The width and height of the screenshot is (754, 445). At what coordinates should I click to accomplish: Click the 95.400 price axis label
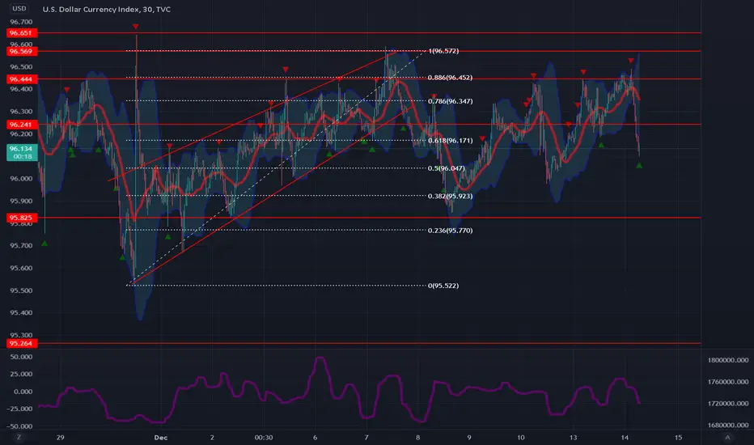[21, 312]
